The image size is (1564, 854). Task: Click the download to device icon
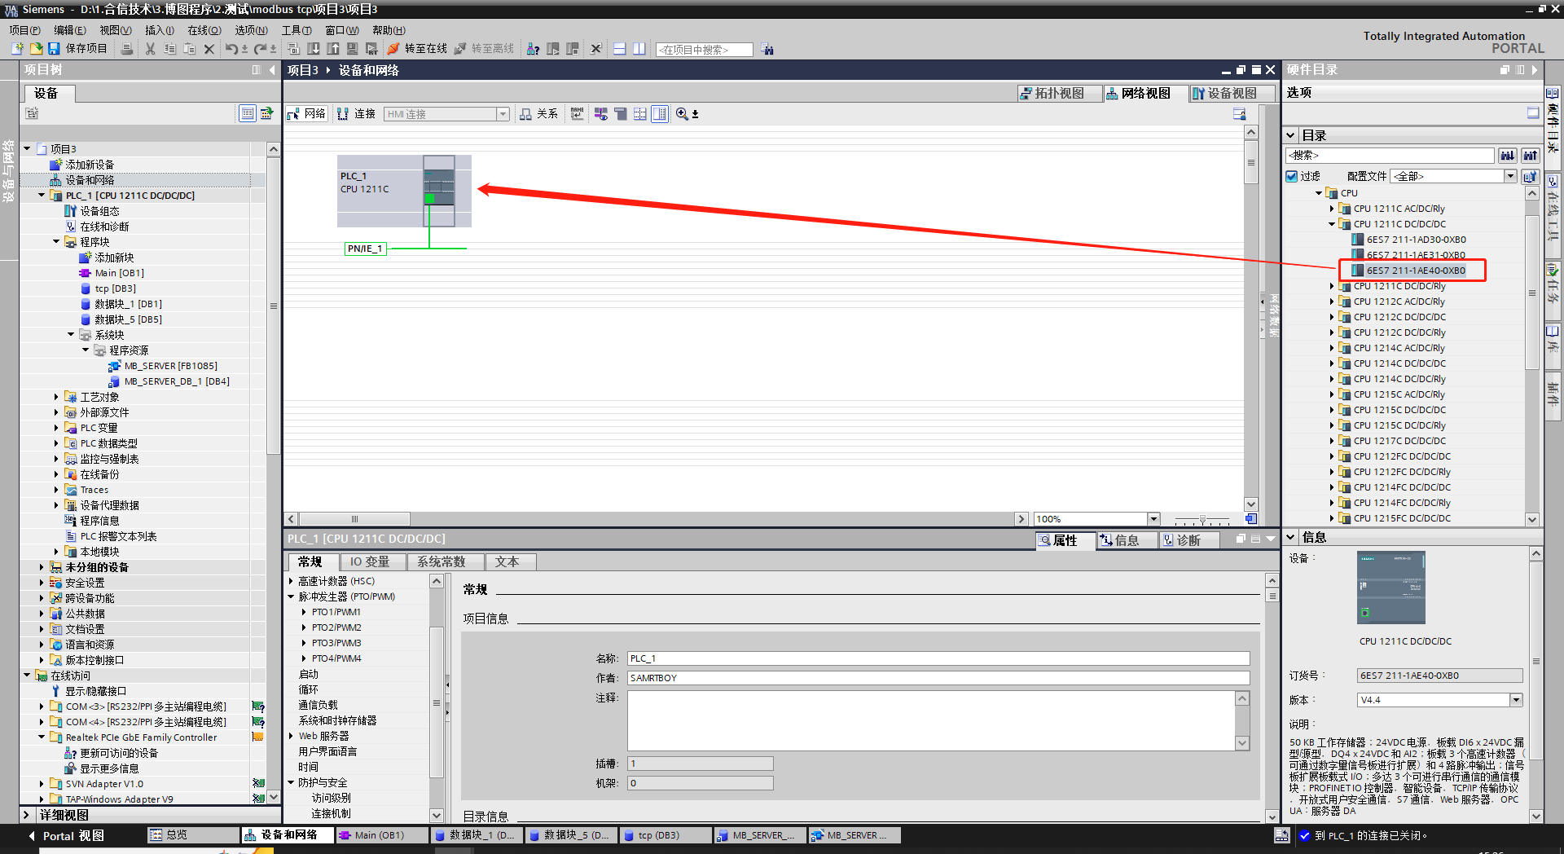(x=314, y=49)
